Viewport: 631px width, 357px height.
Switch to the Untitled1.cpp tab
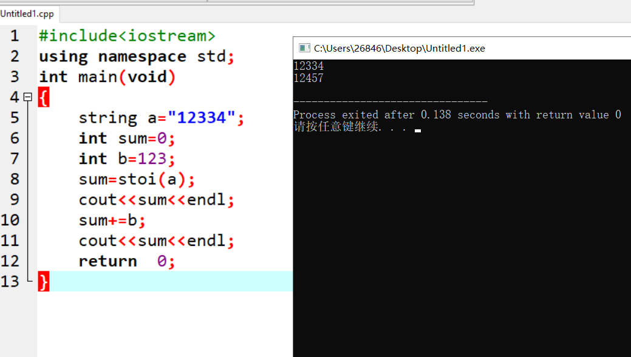(28, 13)
